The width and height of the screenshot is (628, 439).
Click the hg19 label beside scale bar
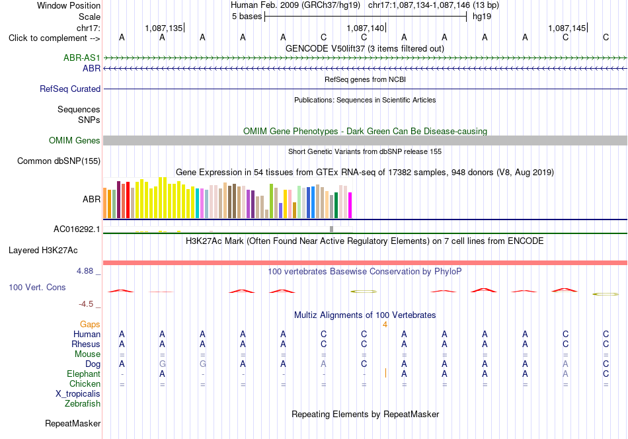click(482, 17)
